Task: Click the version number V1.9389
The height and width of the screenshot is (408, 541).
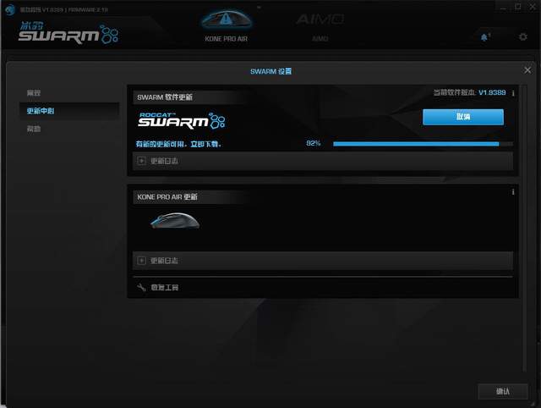Action: coord(492,92)
